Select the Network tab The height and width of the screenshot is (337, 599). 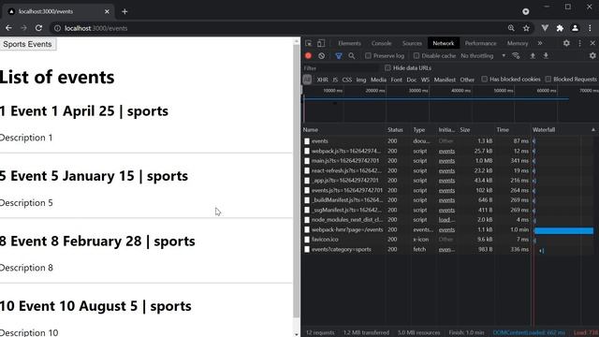(x=443, y=43)
